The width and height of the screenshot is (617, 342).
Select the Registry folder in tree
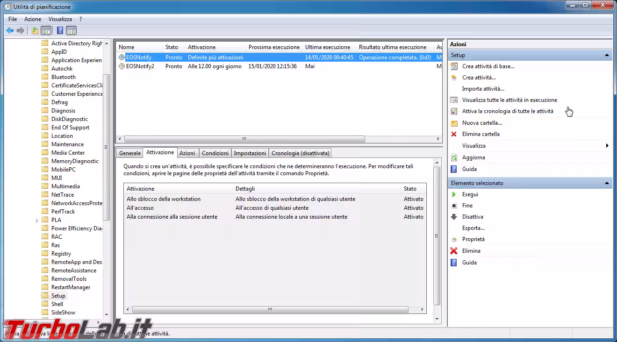click(61, 254)
